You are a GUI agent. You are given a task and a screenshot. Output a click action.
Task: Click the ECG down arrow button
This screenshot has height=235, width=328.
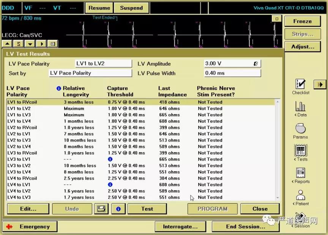point(30,44)
